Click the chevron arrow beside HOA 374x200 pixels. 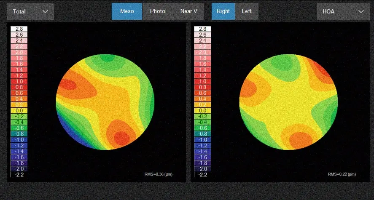point(361,11)
